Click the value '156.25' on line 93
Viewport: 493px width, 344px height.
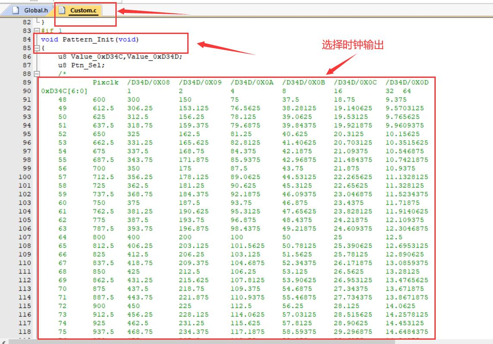click(x=192, y=117)
